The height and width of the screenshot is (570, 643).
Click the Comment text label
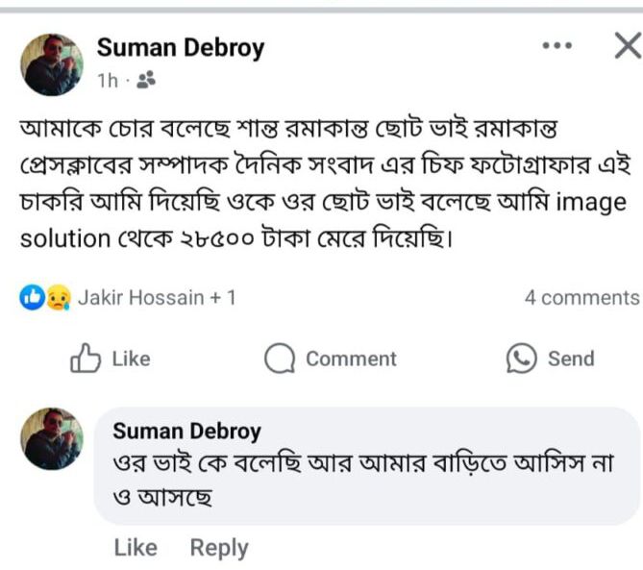click(351, 359)
